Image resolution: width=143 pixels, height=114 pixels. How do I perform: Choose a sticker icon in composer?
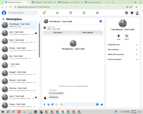coord(53,105)
